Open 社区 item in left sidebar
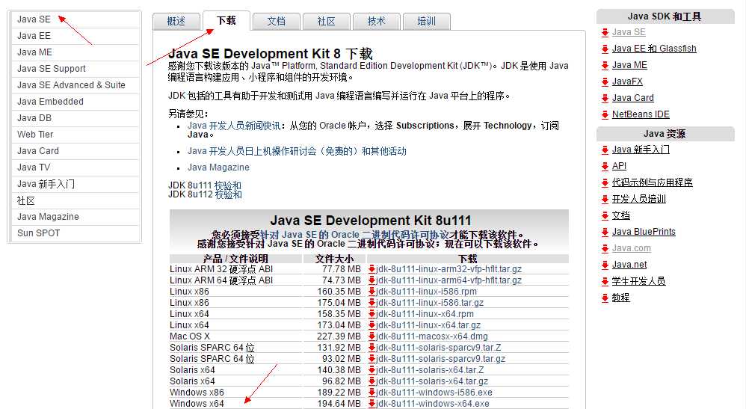This screenshot has width=746, height=409. (x=75, y=200)
